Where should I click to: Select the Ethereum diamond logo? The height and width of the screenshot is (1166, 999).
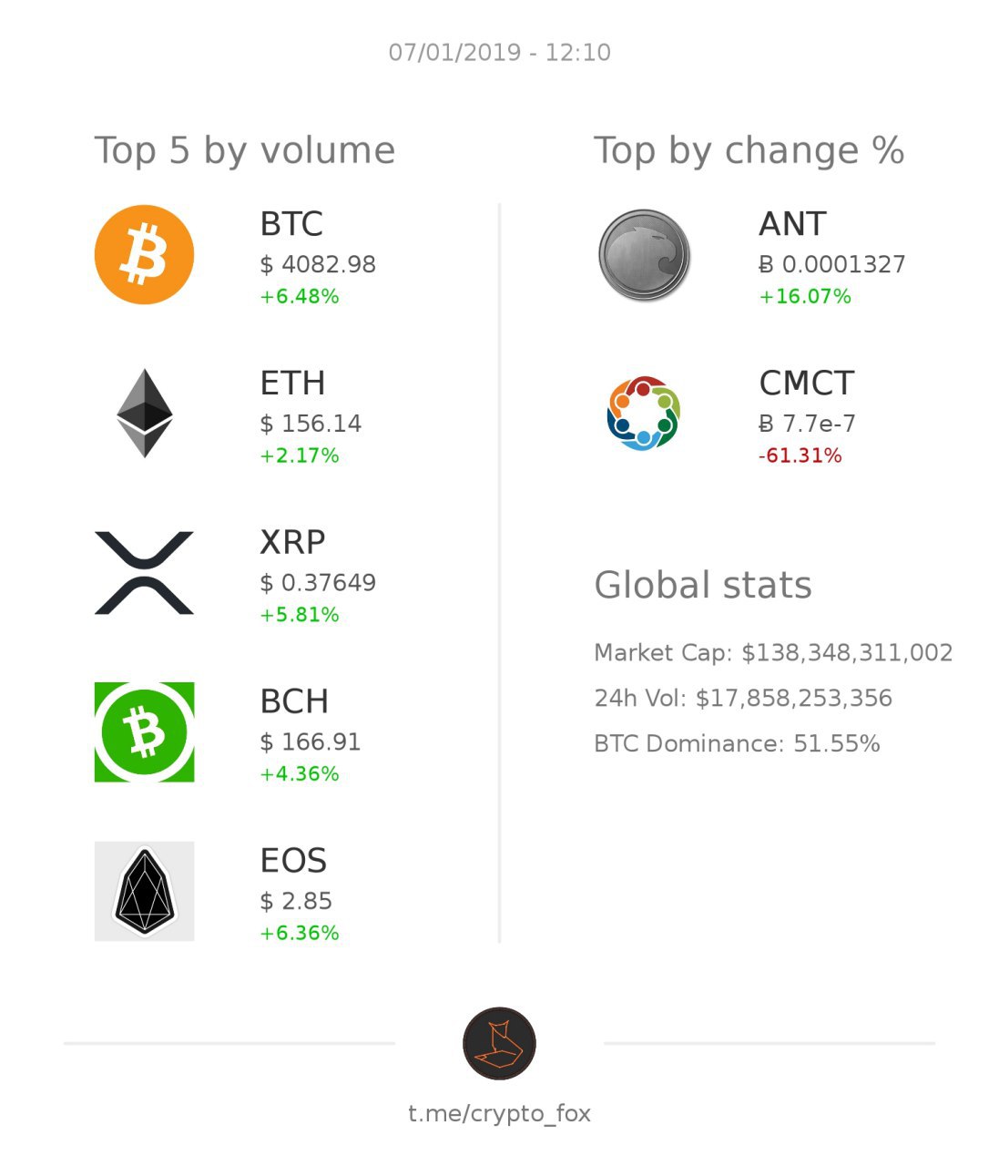click(x=145, y=413)
